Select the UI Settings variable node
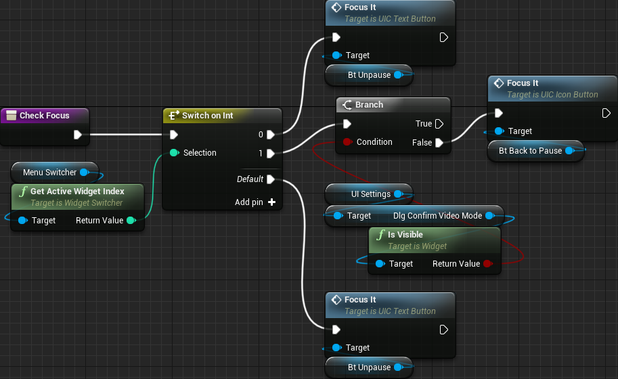 (x=369, y=194)
